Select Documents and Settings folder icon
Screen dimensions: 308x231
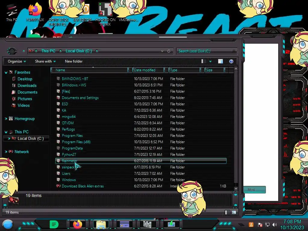[58, 98]
